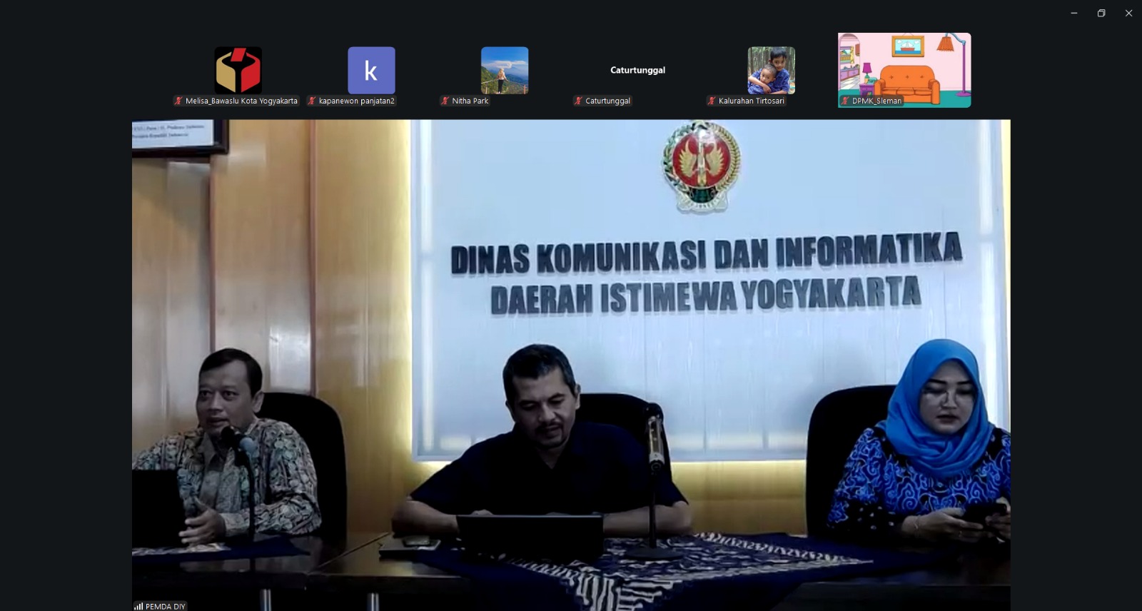Restore down the meeting window
The height and width of the screenshot is (611, 1142).
[1101, 13]
